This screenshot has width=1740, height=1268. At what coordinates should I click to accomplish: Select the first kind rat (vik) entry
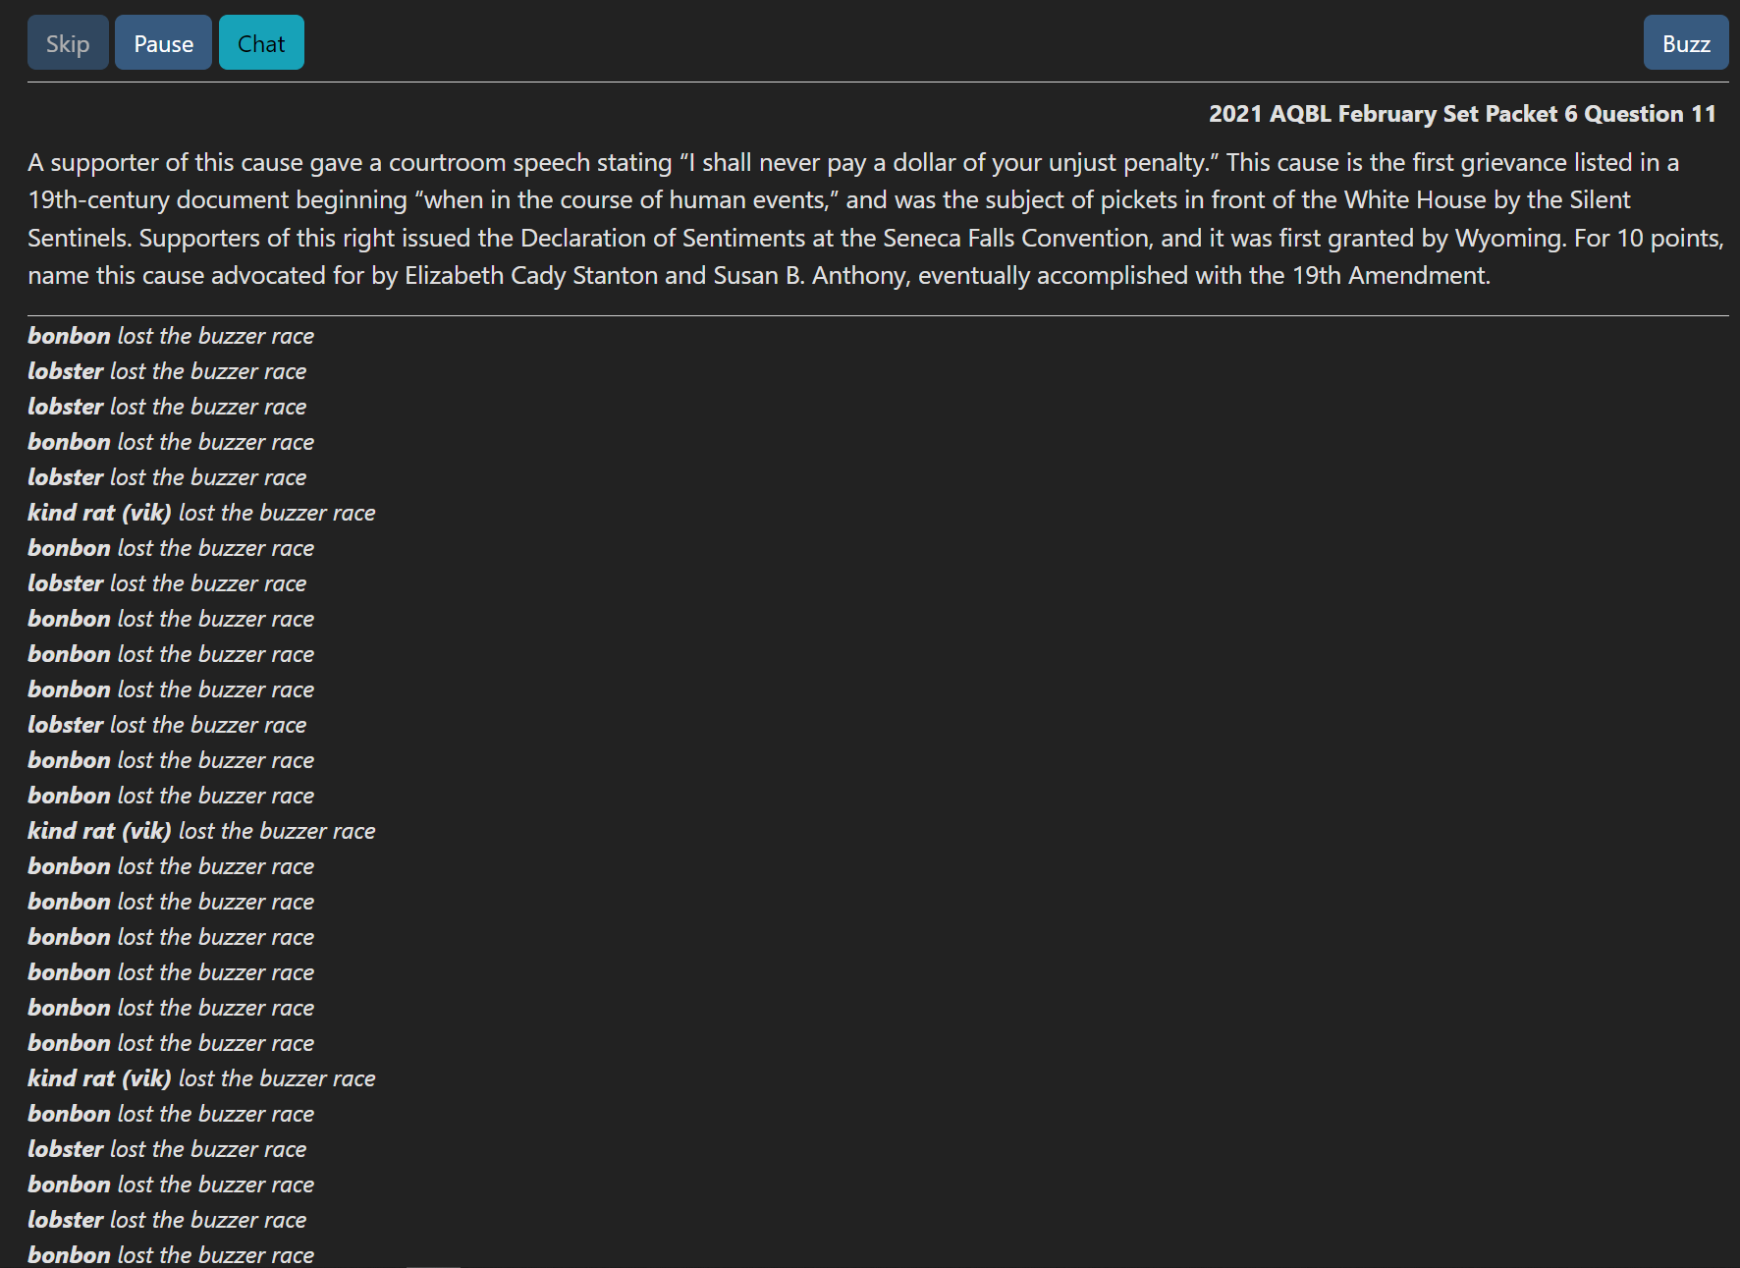click(201, 512)
